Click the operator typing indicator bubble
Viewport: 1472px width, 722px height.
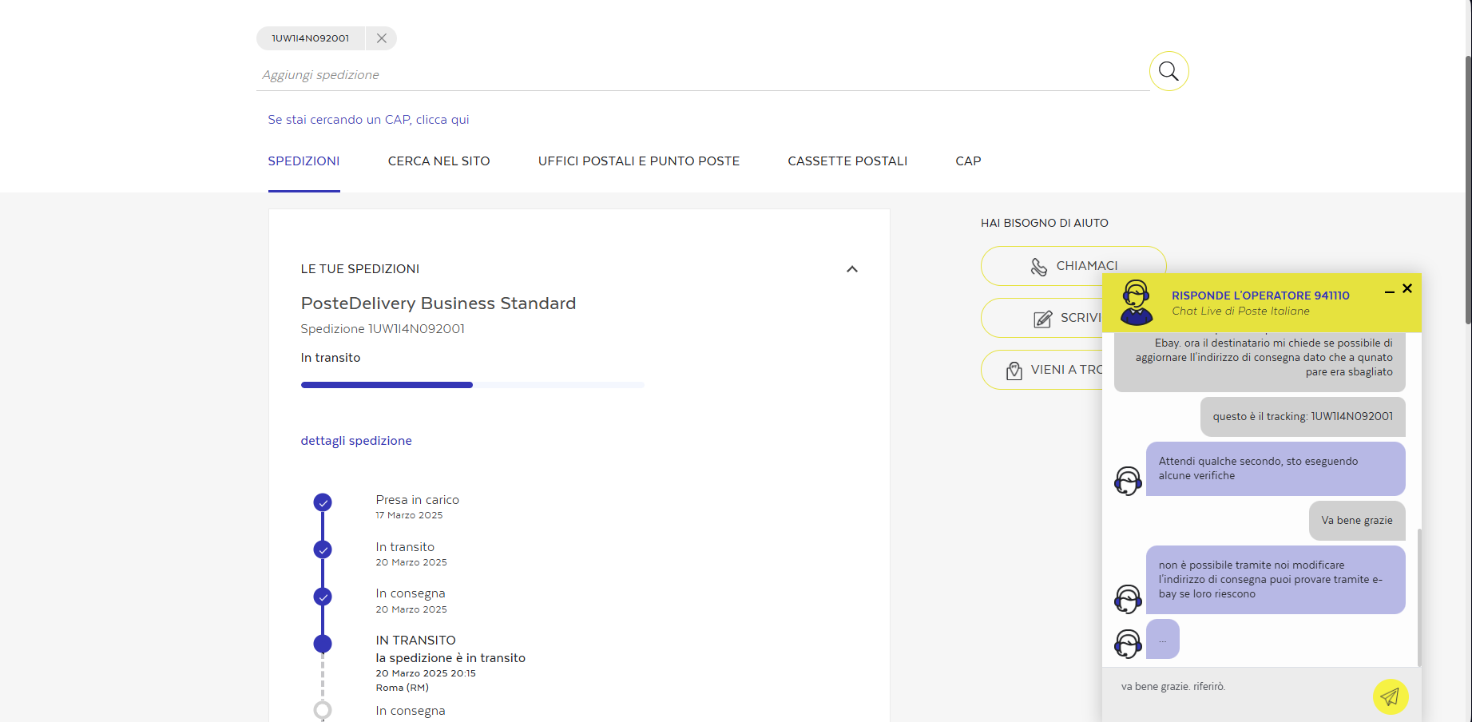tap(1163, 639)
